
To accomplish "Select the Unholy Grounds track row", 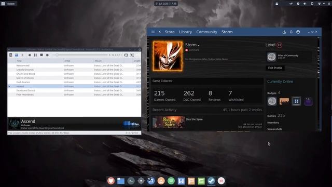I will coord(74,70).
